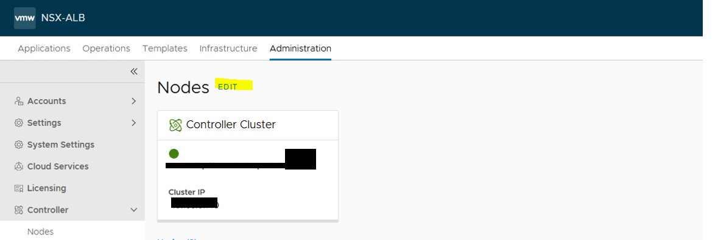Screen dimensions: 718x240
Task: Click the Controller Cluster card icon
Action: (175, 125)
